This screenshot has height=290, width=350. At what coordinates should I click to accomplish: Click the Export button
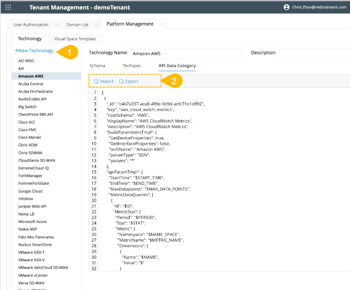pyautogui.click(x=128, y=81)
